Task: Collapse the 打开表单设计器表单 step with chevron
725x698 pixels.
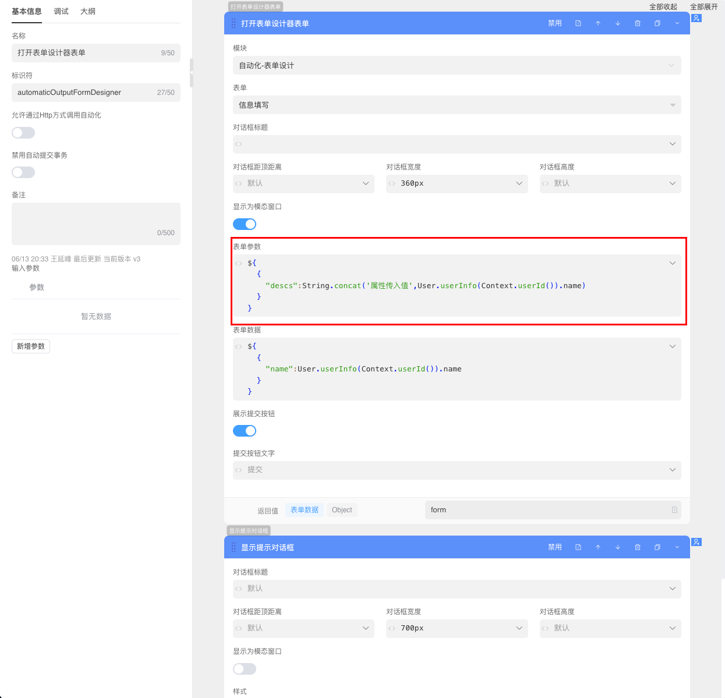Action: pos(677,23)
